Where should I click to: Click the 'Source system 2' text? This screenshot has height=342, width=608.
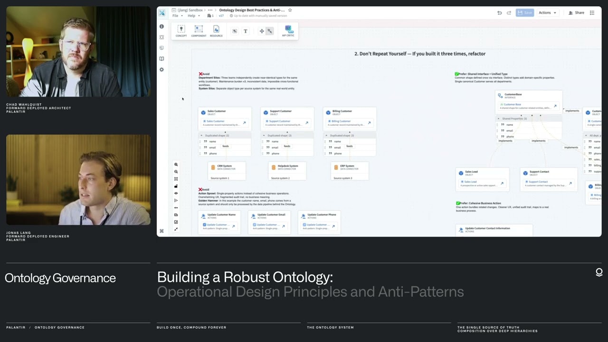click(x=280, y=178)
